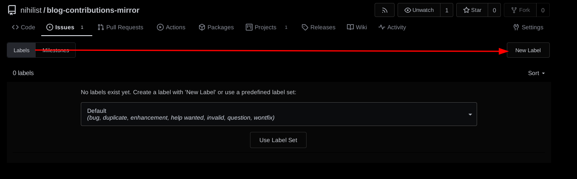Click the Fork button
This screenshot has width=577, height=179.
pos(520,10)
